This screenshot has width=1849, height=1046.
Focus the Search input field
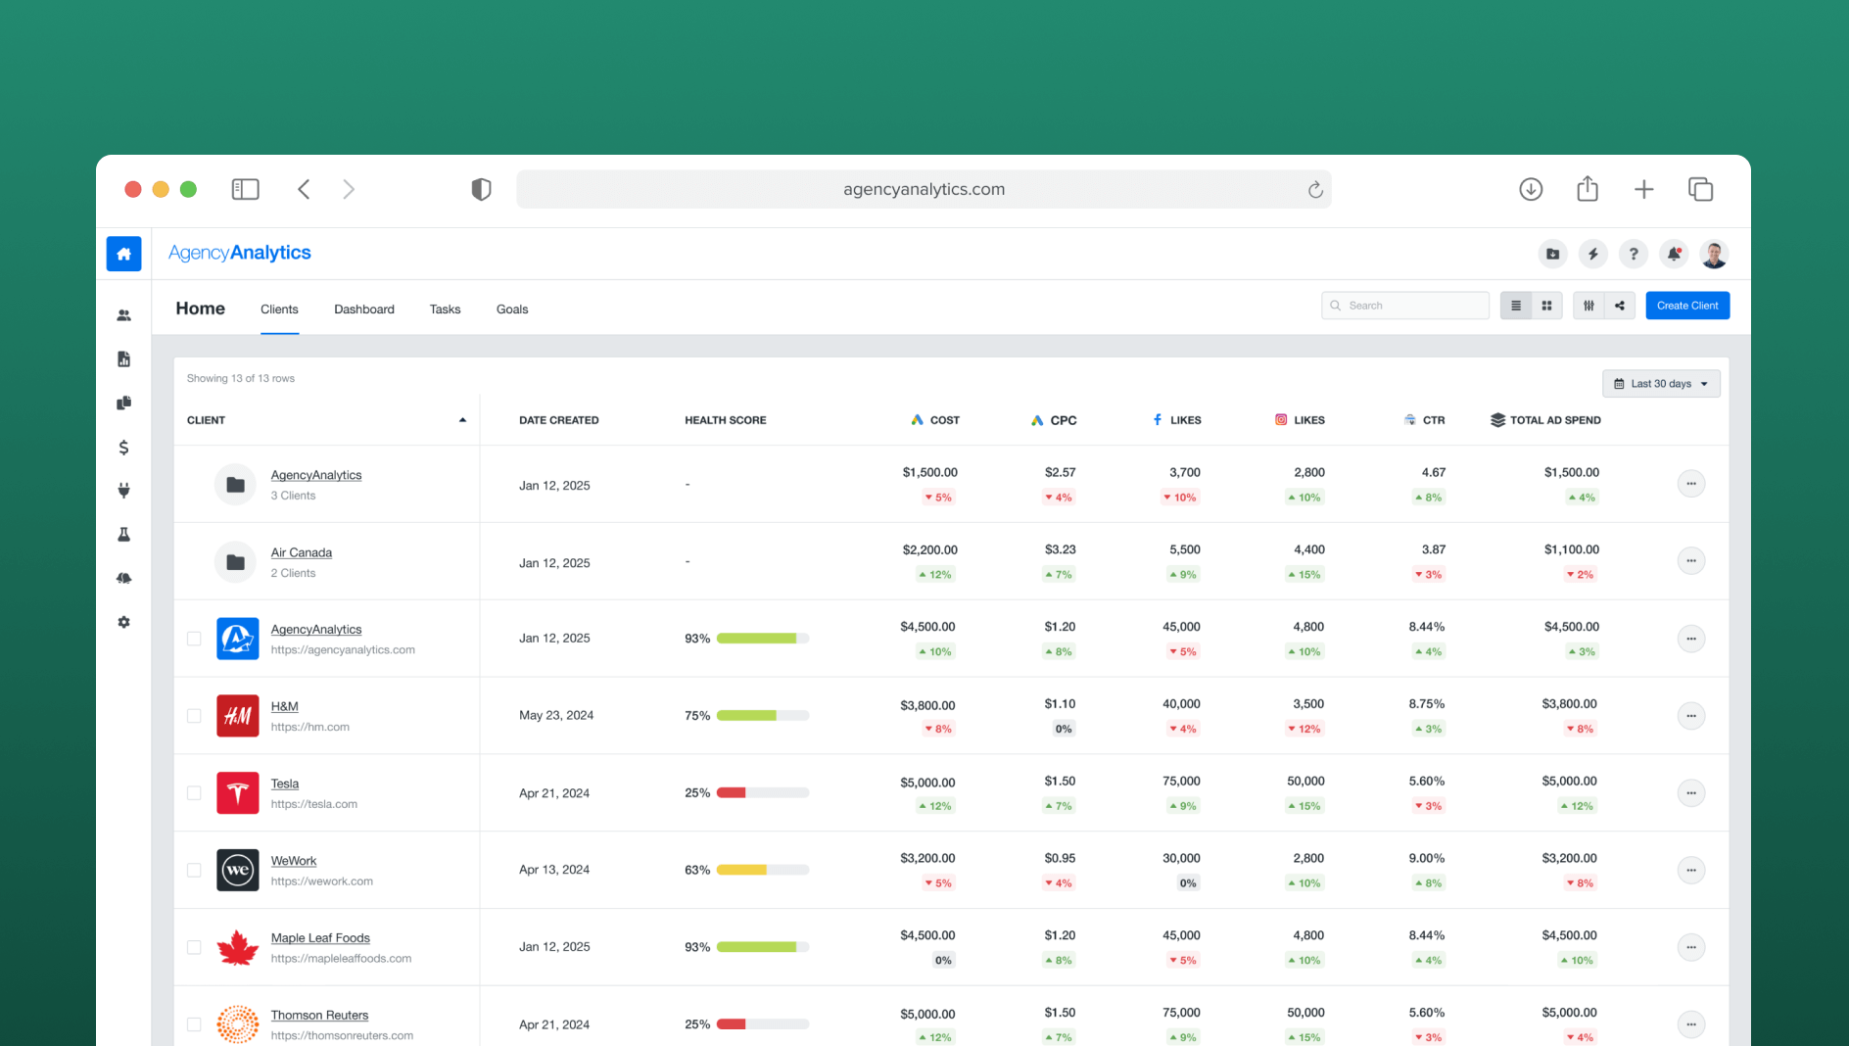1405,306
